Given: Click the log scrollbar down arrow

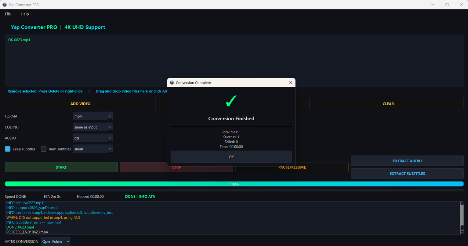Looking at the screenshot, I should pos(462,232).
